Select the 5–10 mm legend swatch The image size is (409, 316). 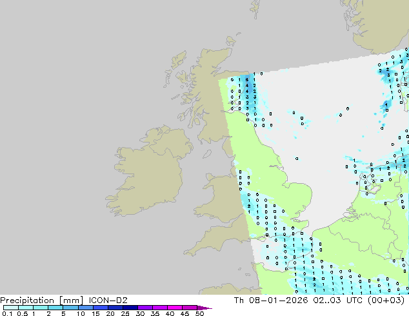coord(71,308)
